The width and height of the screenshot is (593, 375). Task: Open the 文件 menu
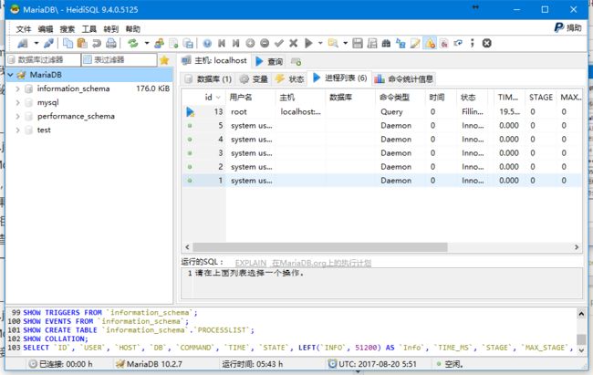pyautogui.click(x=24, y=29)
